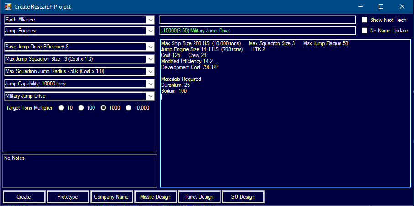
Task: Open Max Squadron Jump Radius dropdown
Action: [151, 72]
